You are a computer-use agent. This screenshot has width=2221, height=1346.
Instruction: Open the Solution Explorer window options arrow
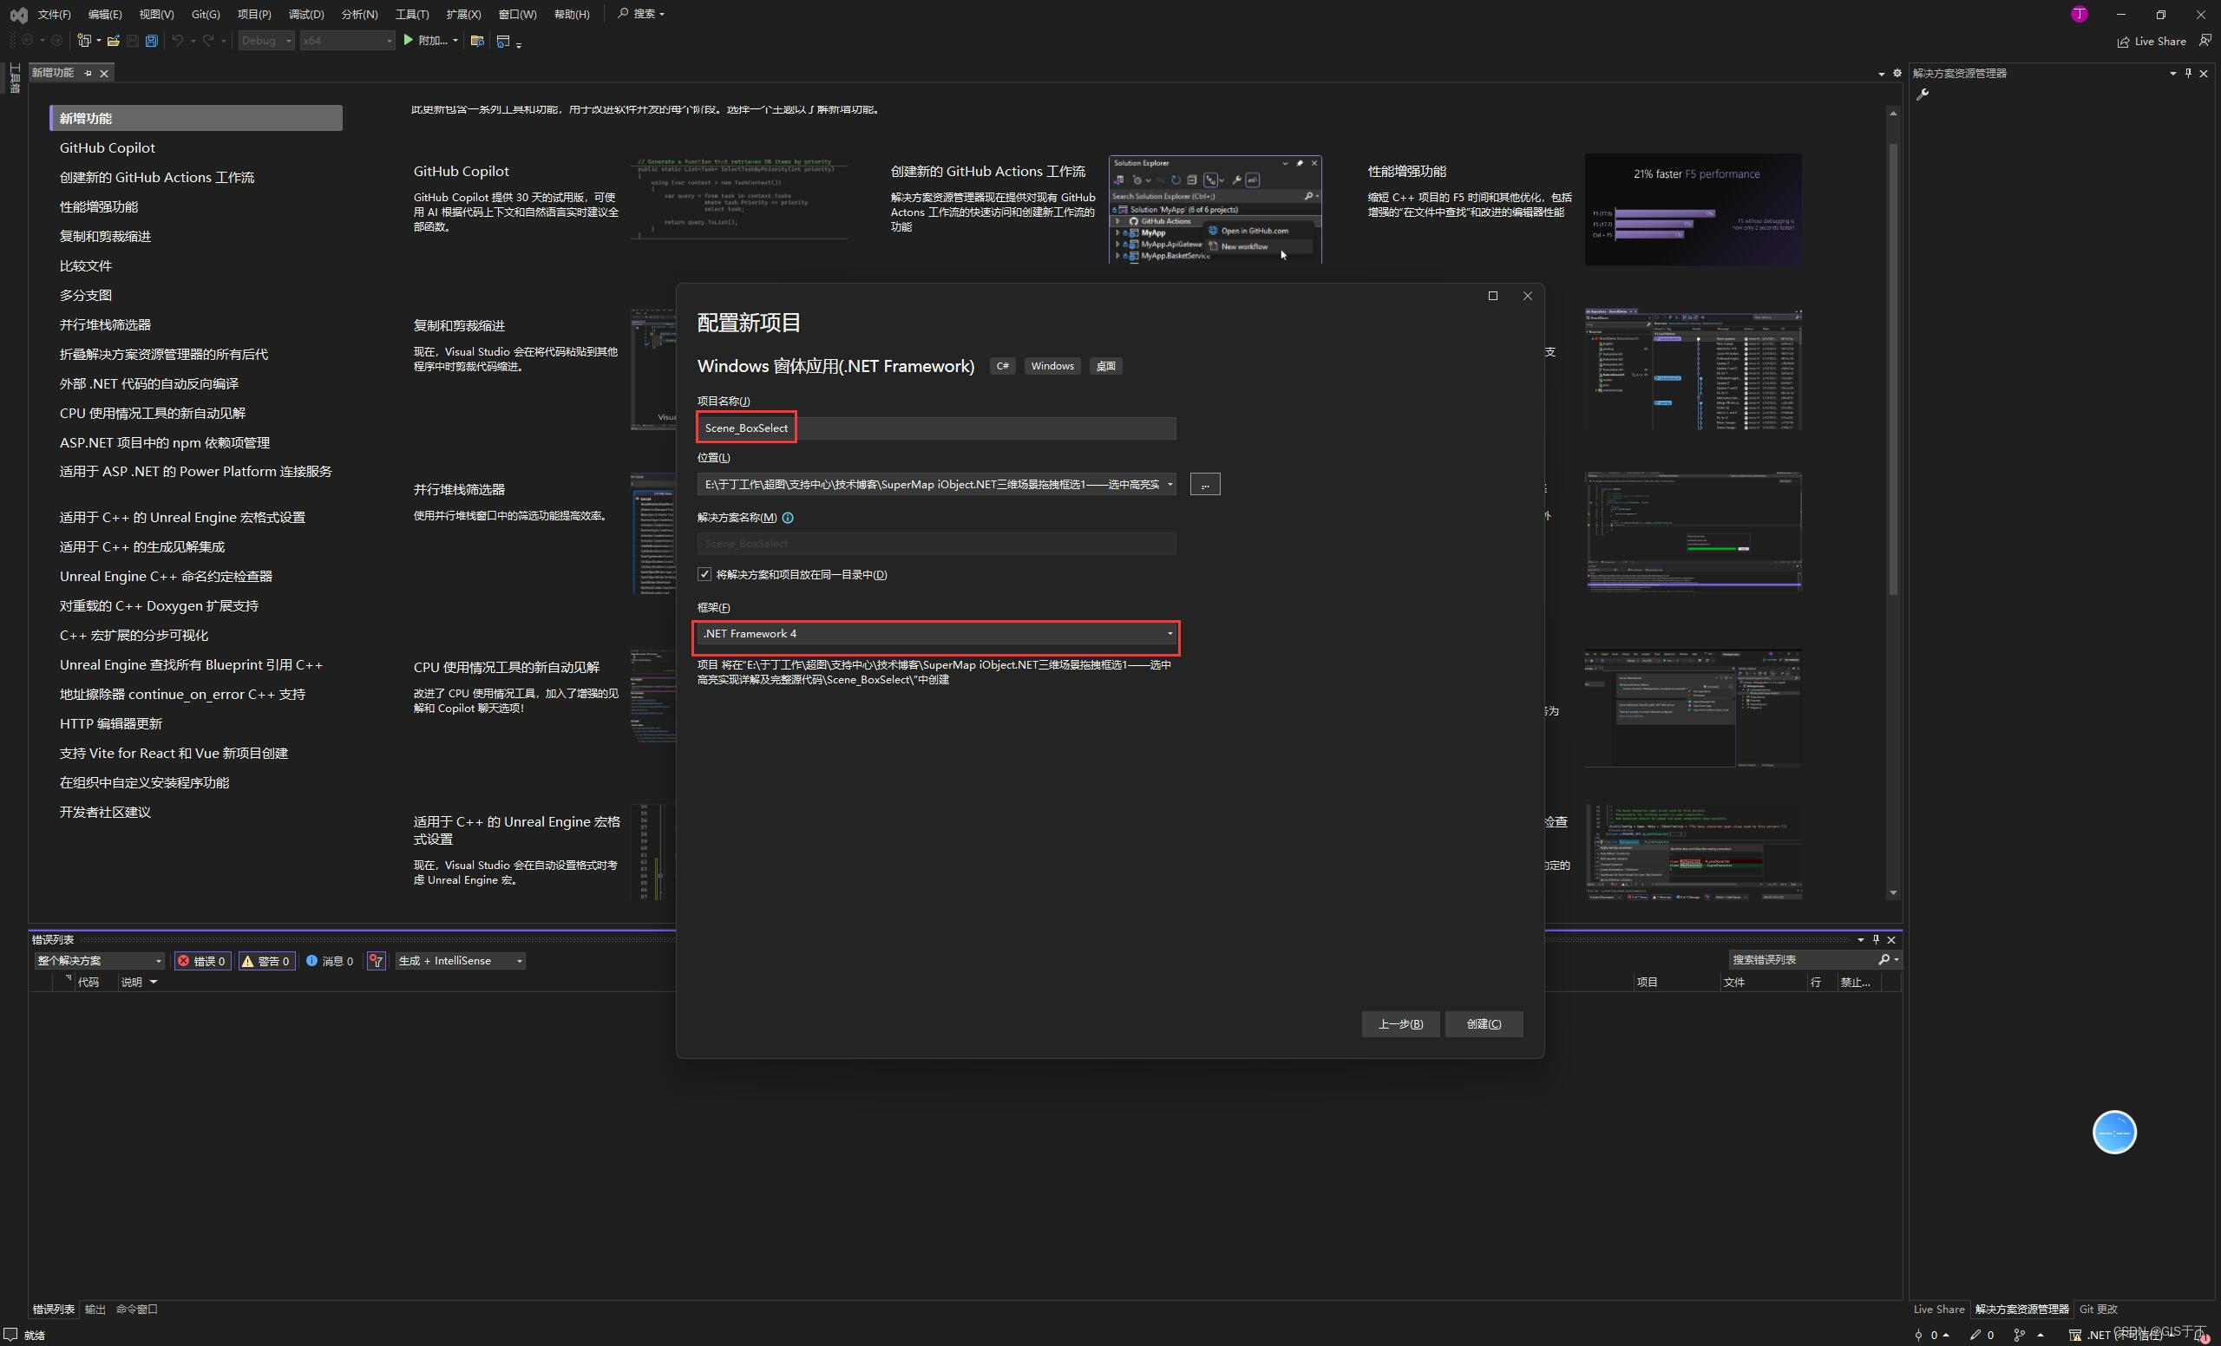tap(2172, 73)
